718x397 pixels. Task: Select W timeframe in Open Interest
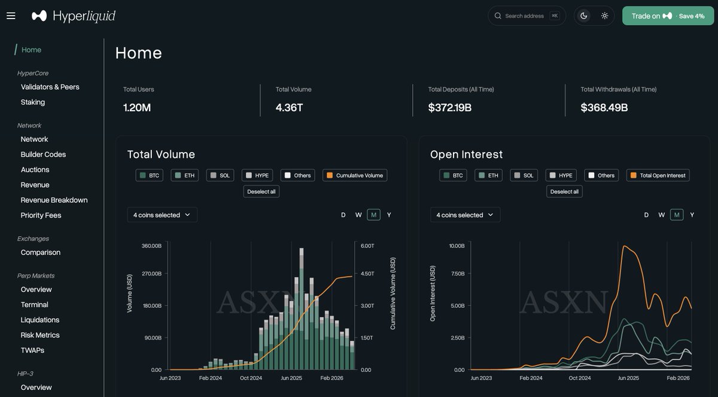tap(662, 215)
